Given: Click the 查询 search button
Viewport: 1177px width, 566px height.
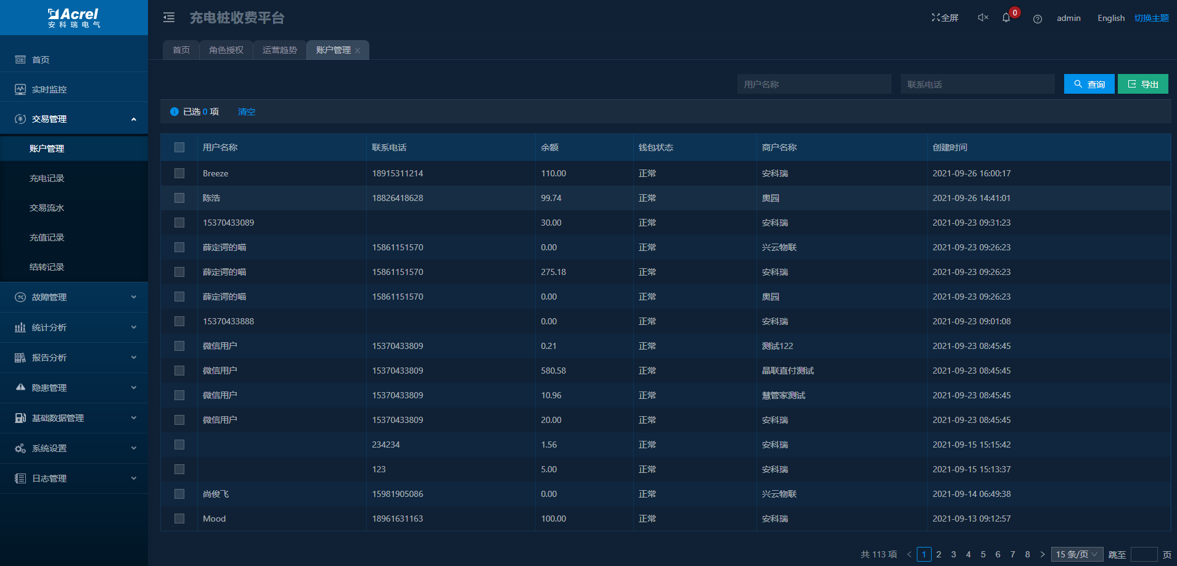Looking at the screenshot, I should click(x=1089, y=84).
